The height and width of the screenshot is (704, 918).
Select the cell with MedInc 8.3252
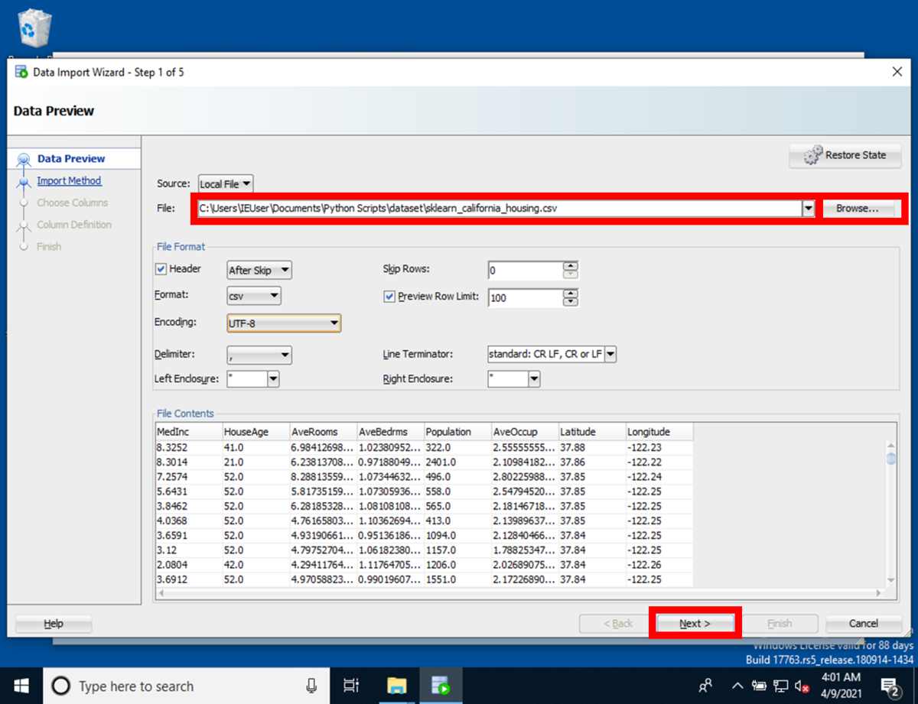pyautogui.click(x=188, y=448)
